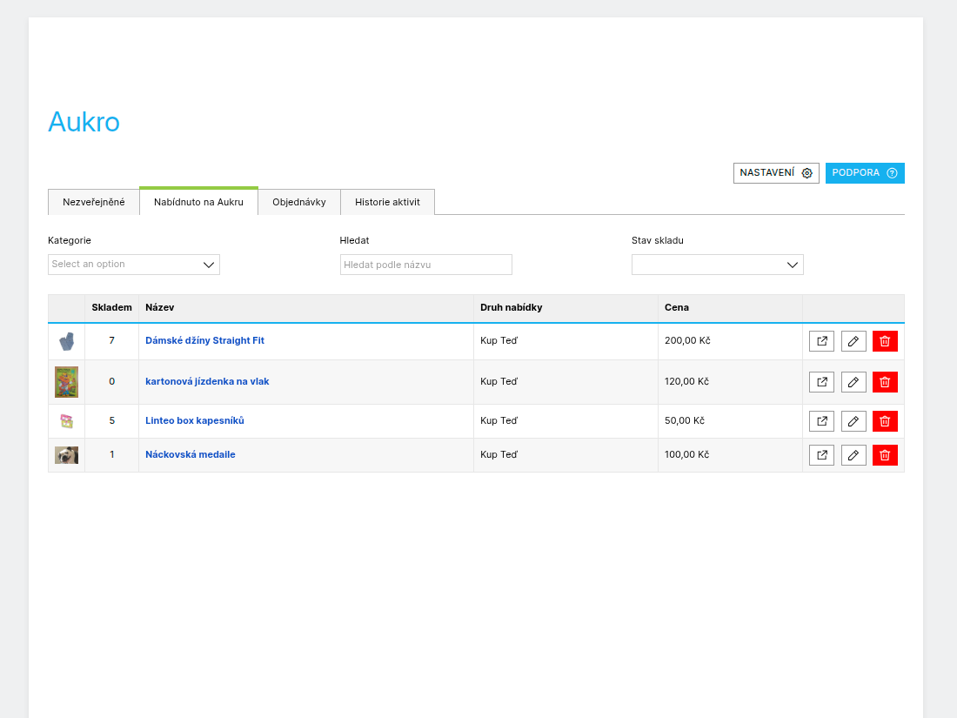
Task: Open the Stav skladu dropdown
Action: (x=717, y=265)
